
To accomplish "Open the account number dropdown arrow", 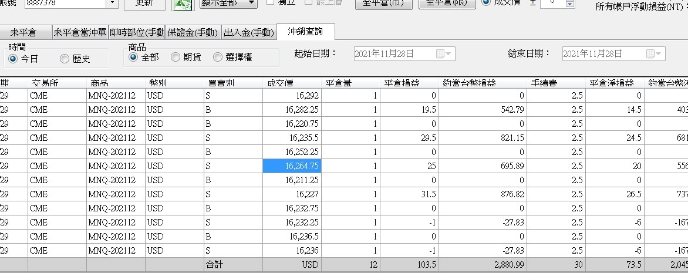I will tap(113, 3).
